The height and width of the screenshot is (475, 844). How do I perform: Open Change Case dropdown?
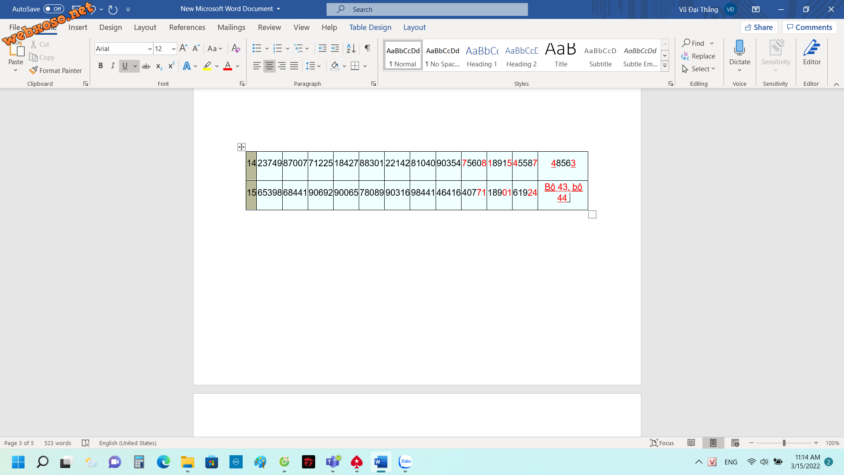click(215, 48)
